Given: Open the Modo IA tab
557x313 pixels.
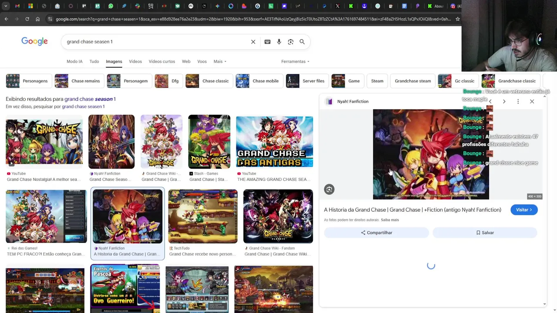Looking at the screenshot, I should tap(74, 61).
